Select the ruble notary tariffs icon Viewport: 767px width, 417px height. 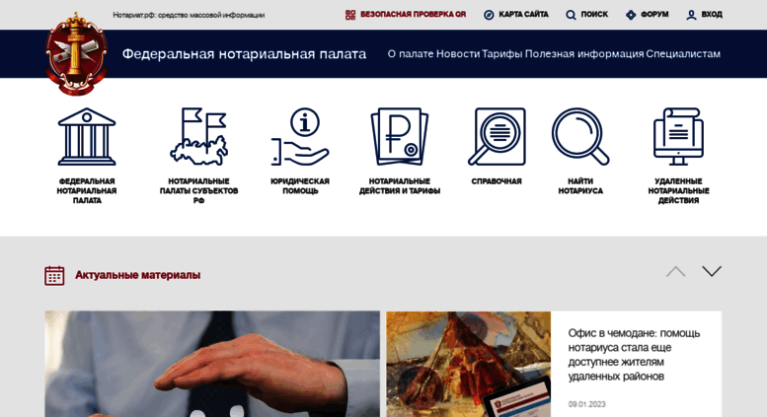[400, 137]
